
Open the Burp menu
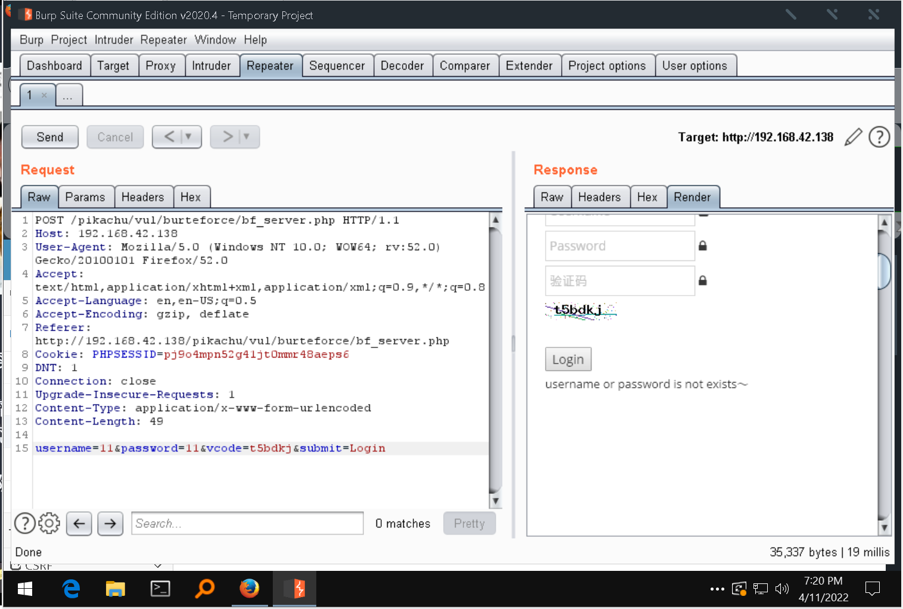[32, 40]
